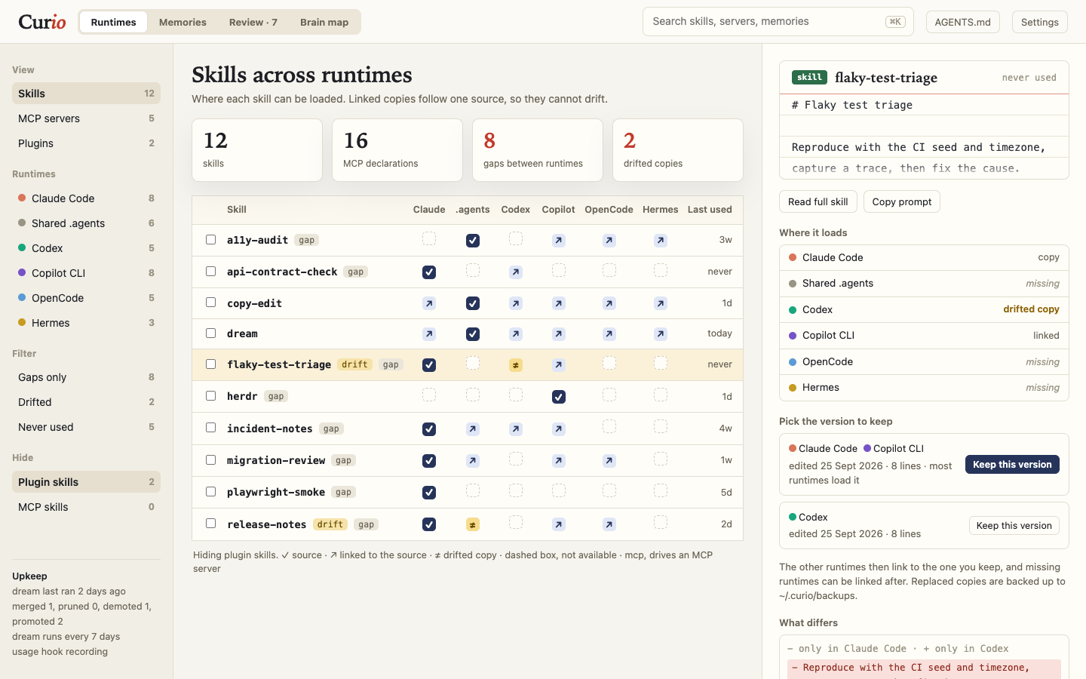Click release-notes linked icon under Copilot

[x=559, y=524]
